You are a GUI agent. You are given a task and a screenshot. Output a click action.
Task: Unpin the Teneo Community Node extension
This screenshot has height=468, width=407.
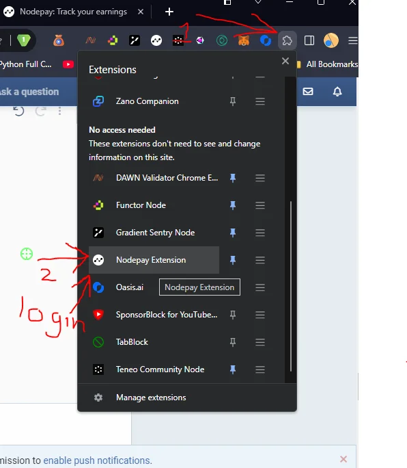tap(233, 369)
